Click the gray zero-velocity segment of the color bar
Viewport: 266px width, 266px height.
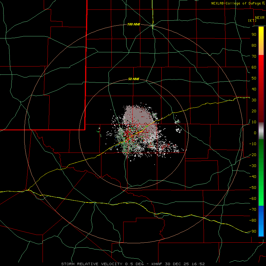261,131
